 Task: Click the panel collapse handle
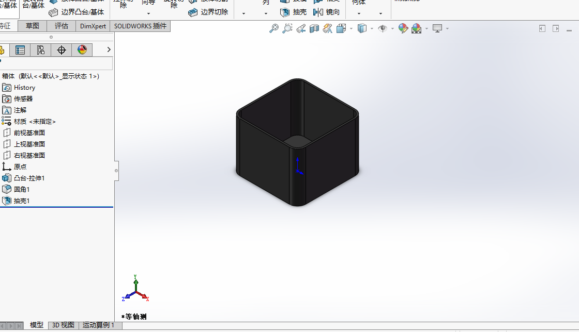coord(116,171)
